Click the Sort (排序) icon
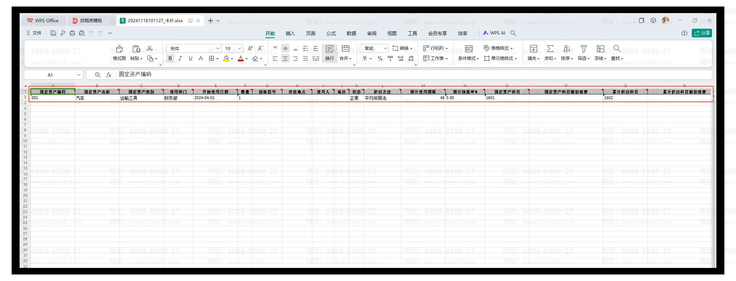The width and height of the screenshot is (736, 281). [x=566, y=49]
